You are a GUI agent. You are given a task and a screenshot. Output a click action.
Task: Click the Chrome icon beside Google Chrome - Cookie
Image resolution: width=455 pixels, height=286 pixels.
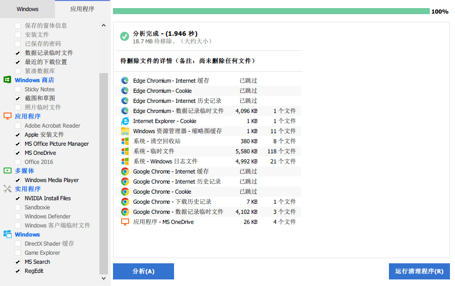pyautogui.click(x=125, y=192)
